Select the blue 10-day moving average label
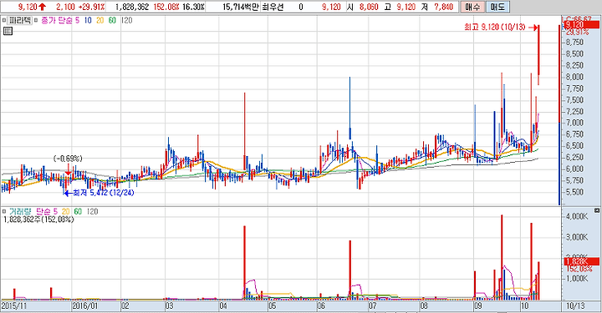 point(88,20)
